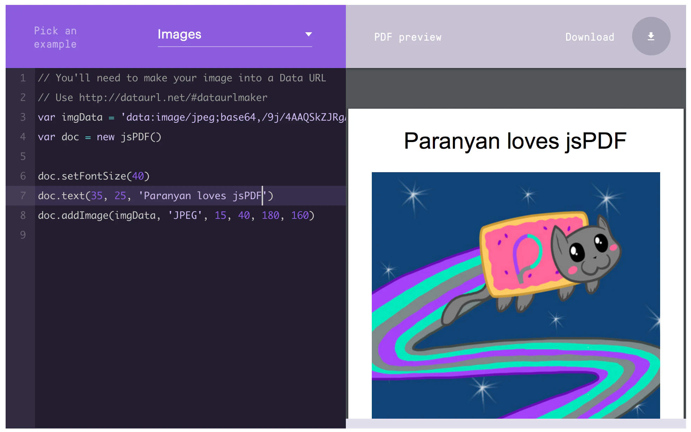Open the Images example dropdown
Viewport: 691px width, 432px height.
224,34
